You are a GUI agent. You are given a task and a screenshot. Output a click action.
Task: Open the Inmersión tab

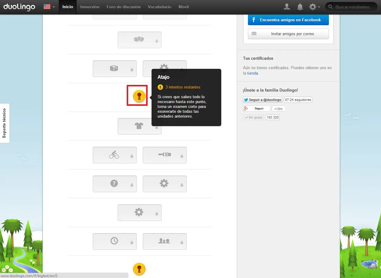(90, 7)
